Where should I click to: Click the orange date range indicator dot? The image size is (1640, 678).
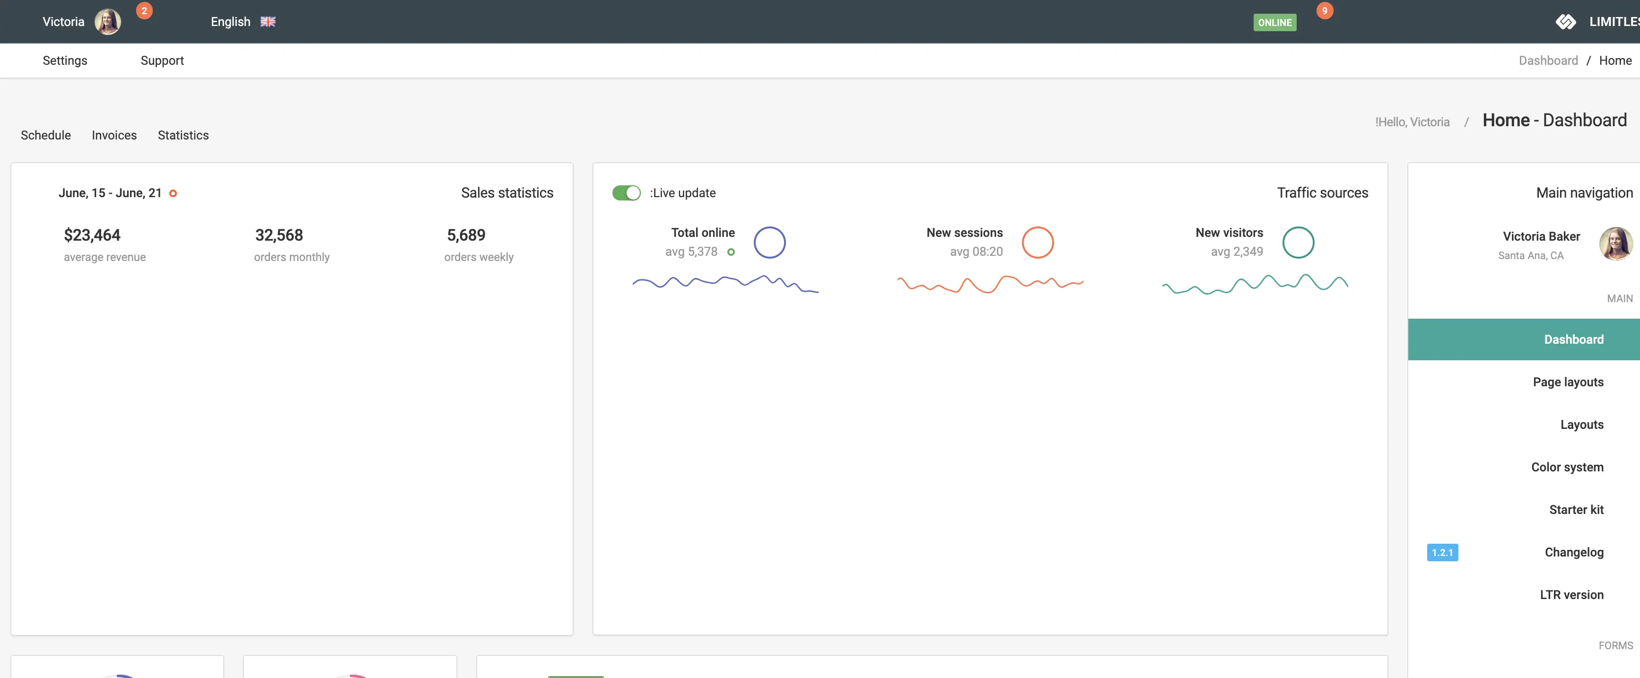(173, 193)
